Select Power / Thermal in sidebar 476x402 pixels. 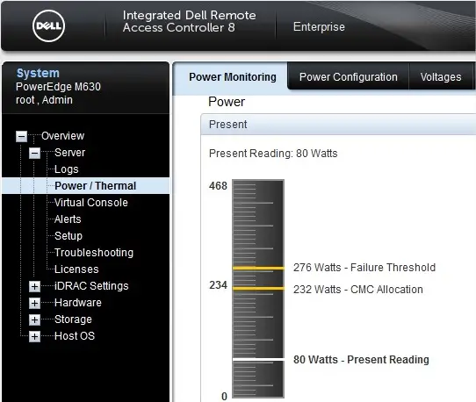(x=96, y=186)
